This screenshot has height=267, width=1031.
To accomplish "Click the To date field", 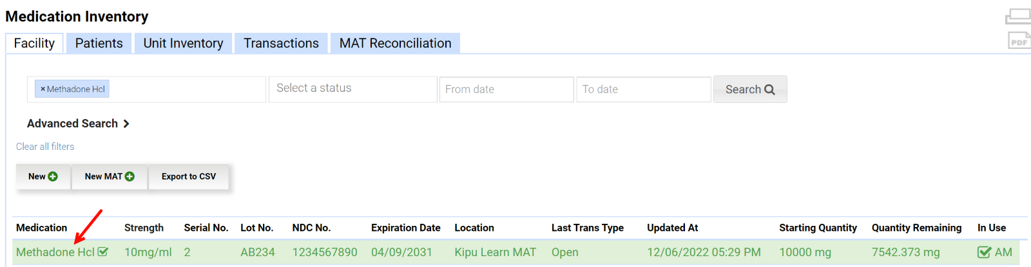I will pos(643,89).
